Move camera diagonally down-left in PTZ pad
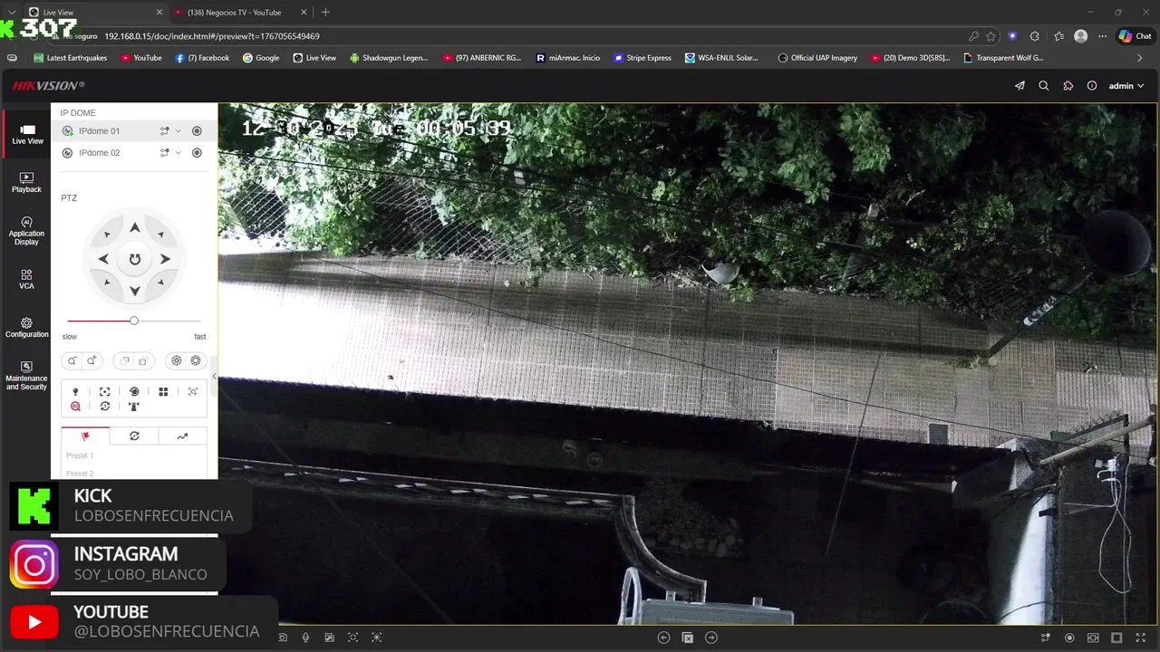This screenshot has width=1160, height=652. (x=107, y=283)
